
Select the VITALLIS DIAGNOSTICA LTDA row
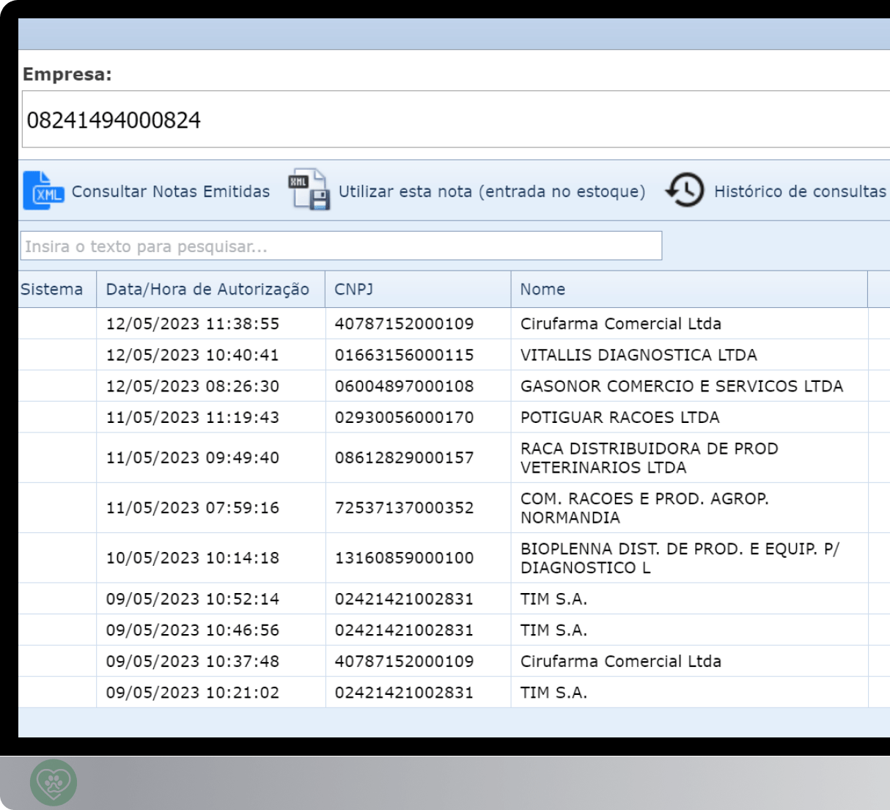[x=638, y=355]
